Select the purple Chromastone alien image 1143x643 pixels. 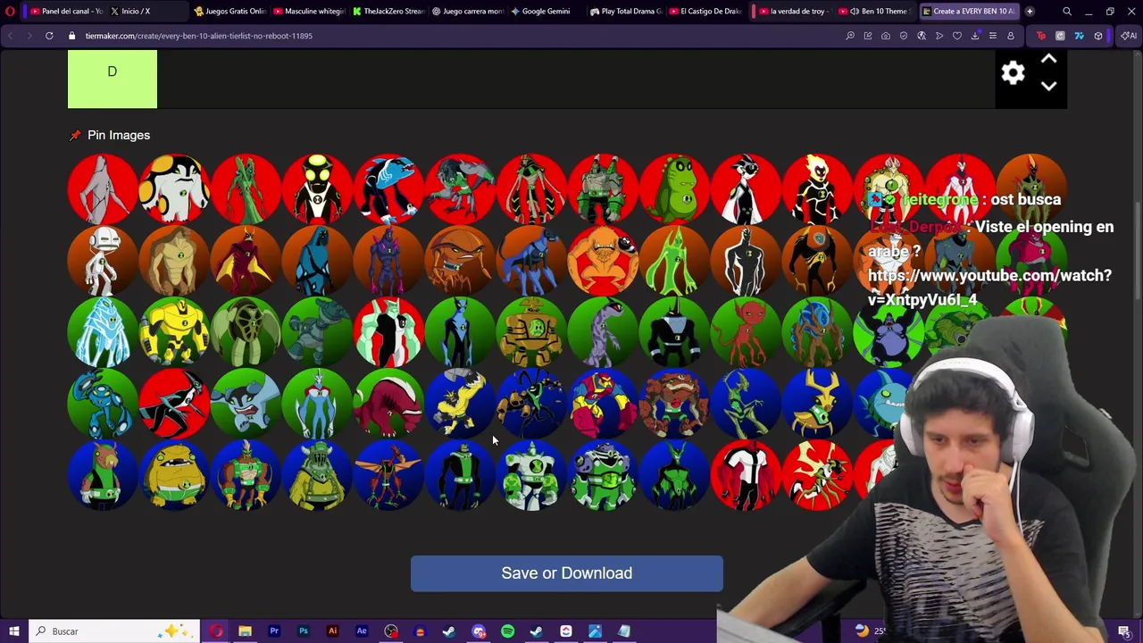[x=389, y=260]
